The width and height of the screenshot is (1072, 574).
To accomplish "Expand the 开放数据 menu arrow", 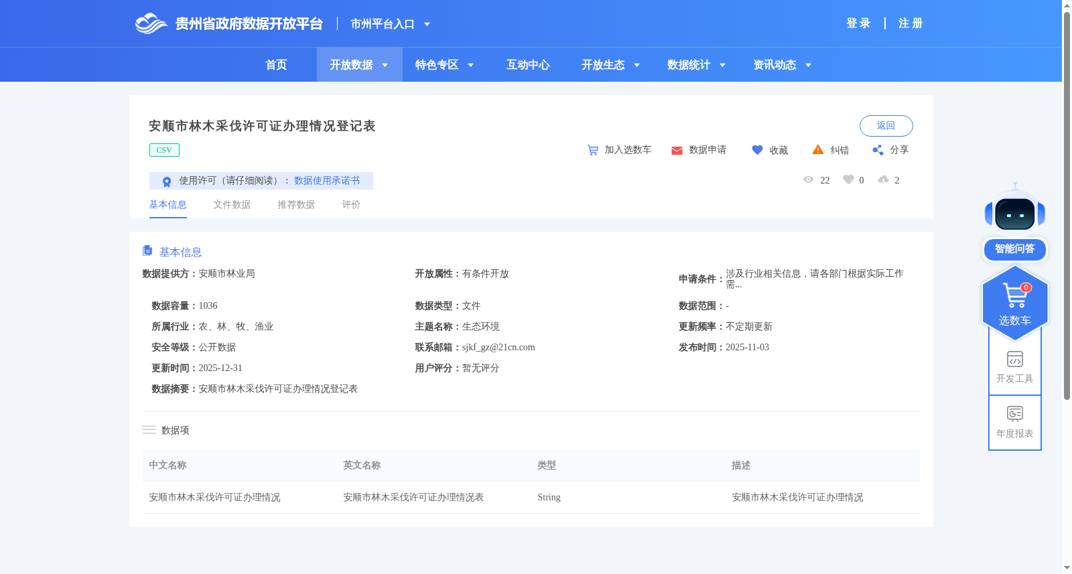I will (x=385, y=65).
